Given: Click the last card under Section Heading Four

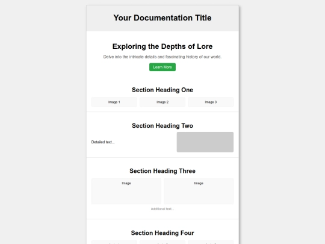Looking at the screenshot, I should (211, 242).
